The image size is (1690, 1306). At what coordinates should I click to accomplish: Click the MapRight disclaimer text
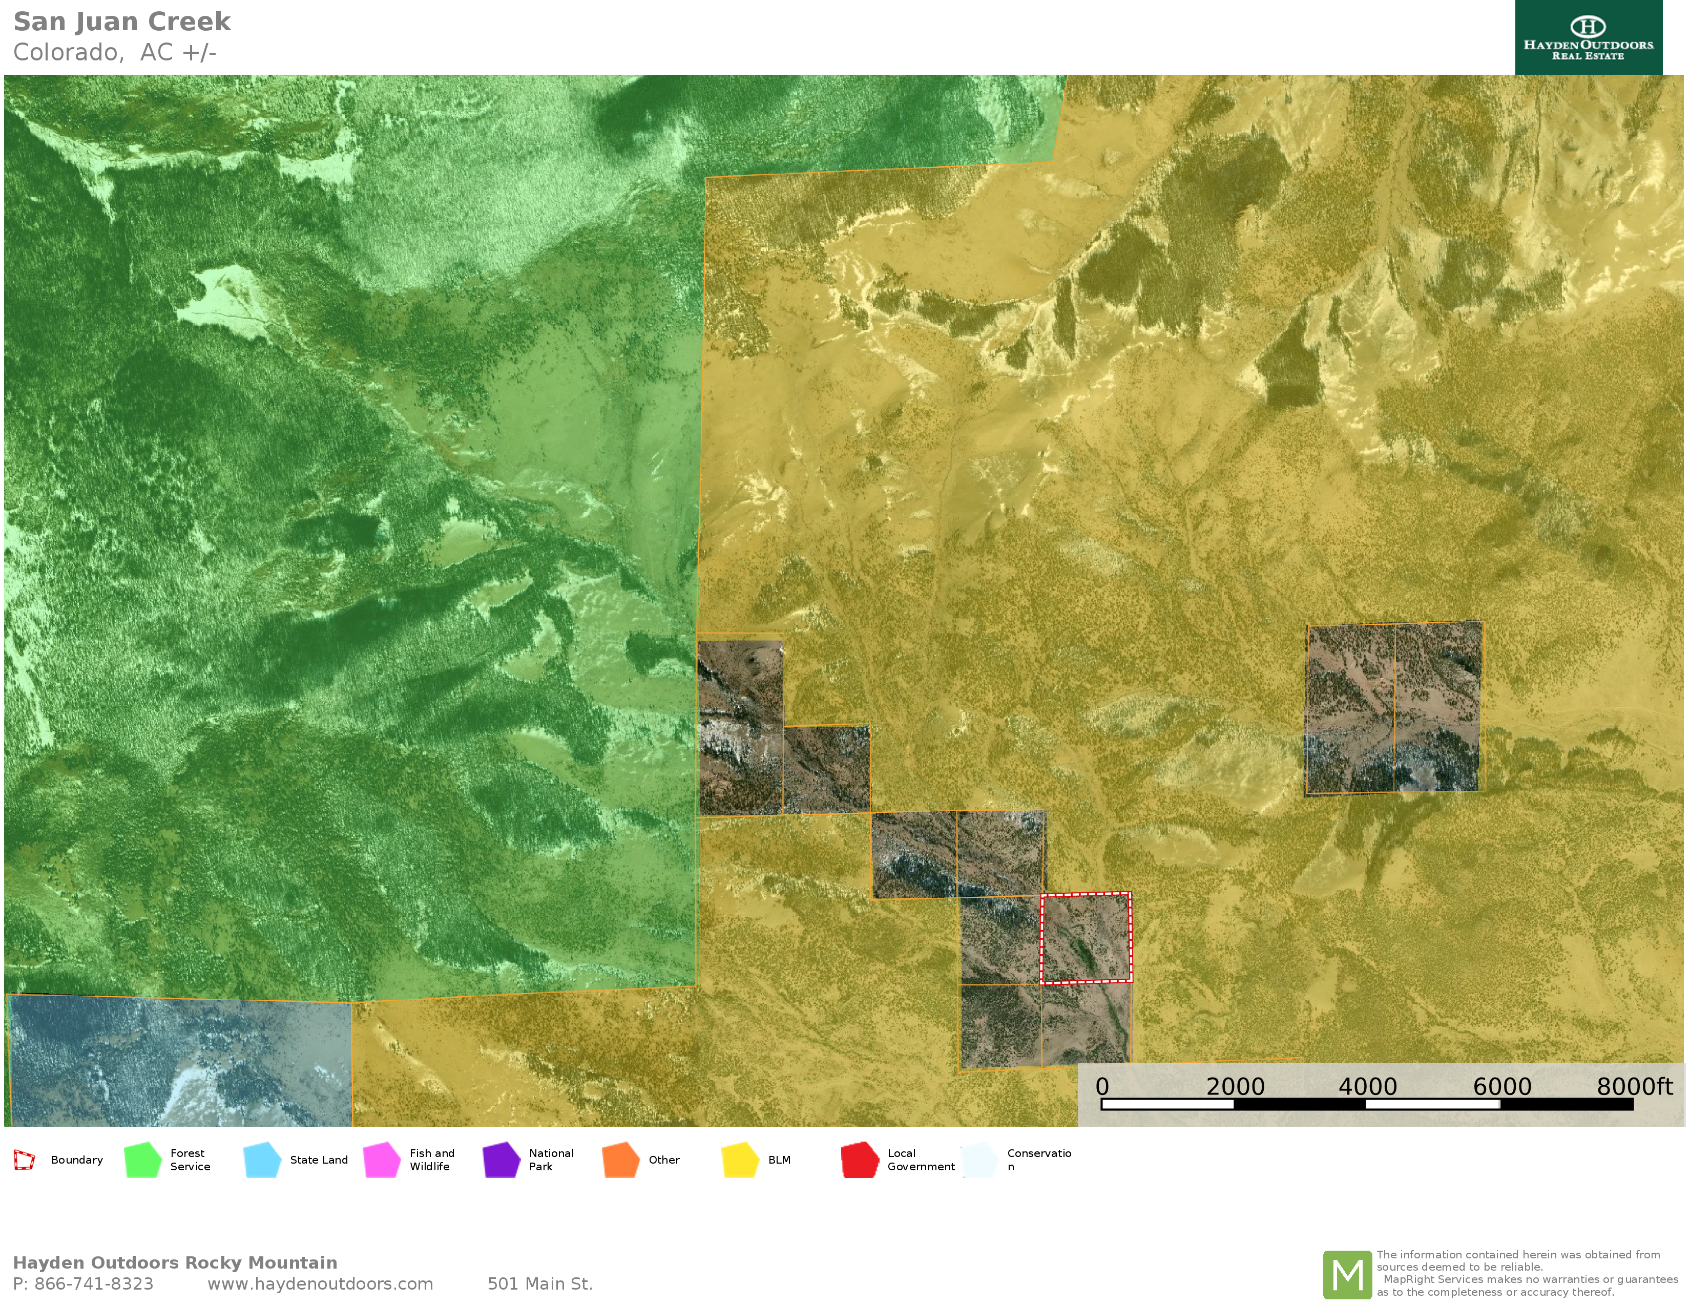pos(1527,1274)
